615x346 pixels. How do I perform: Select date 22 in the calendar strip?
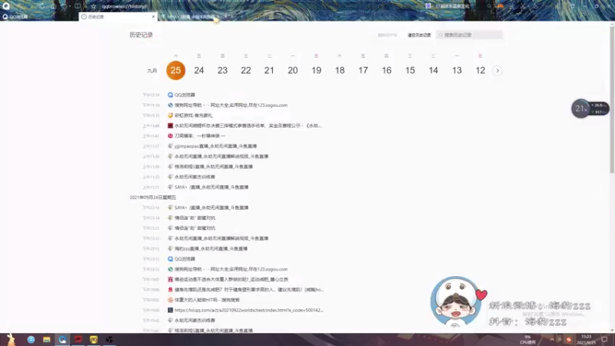click(x=246, y=71)
